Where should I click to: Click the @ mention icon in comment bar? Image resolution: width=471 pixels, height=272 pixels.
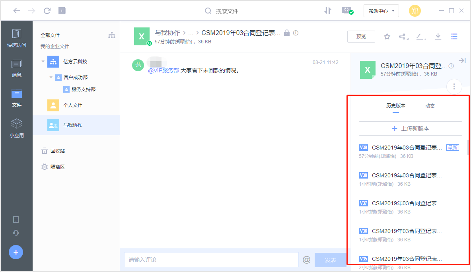click(x=307, y=260)
